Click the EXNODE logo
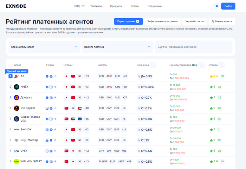 (x=16, y=6)
